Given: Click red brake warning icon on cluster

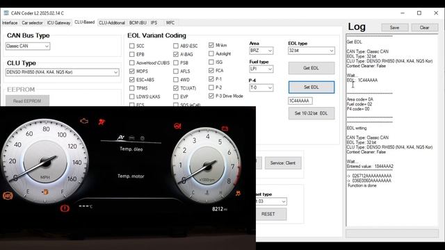Looking at the screenshot, I should tap(65, 208).
